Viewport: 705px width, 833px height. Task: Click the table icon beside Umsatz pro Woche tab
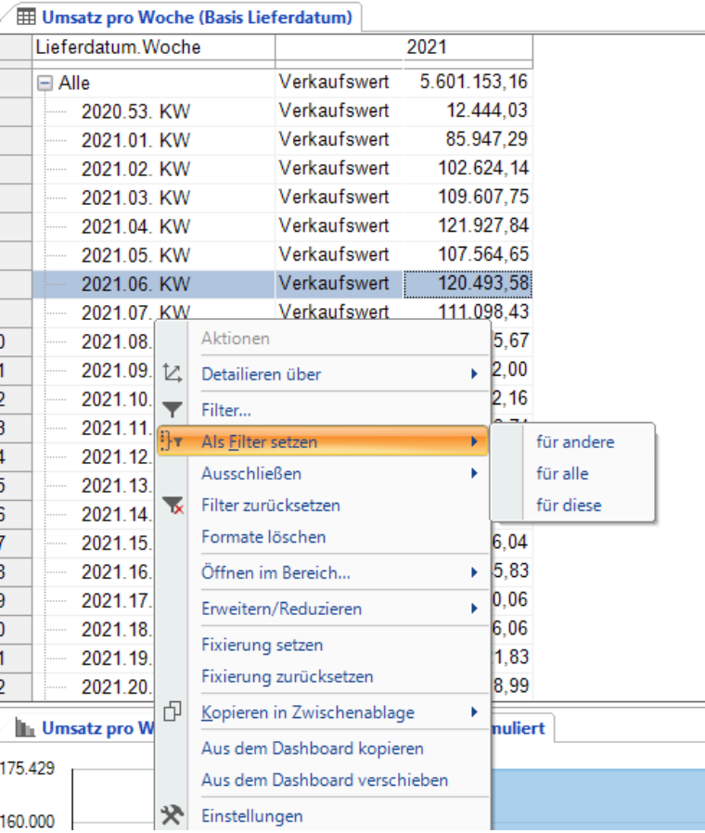(x=26, y=17)
